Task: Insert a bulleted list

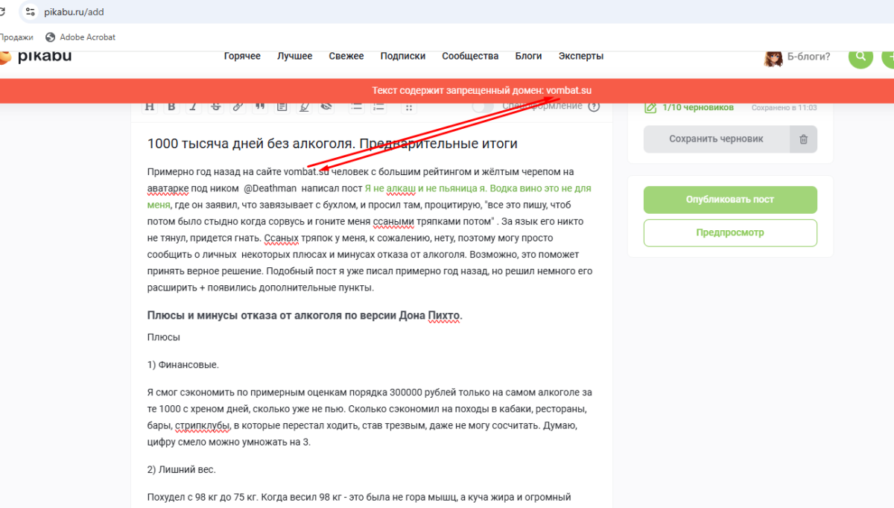Action: [356, 107]
